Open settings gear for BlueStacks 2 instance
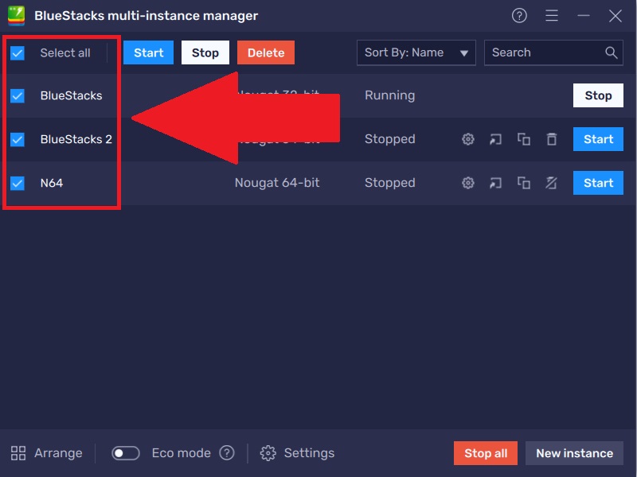The width and height of the screenshot is (637, 477). (468, 139)
